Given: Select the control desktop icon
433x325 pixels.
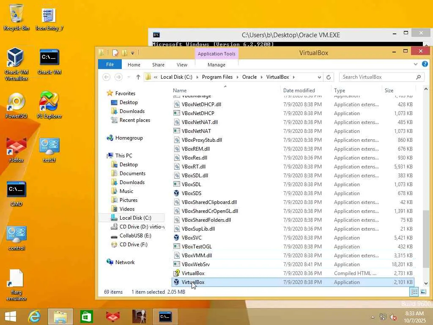Looking at the screenshot, I should tap(16, 238).
